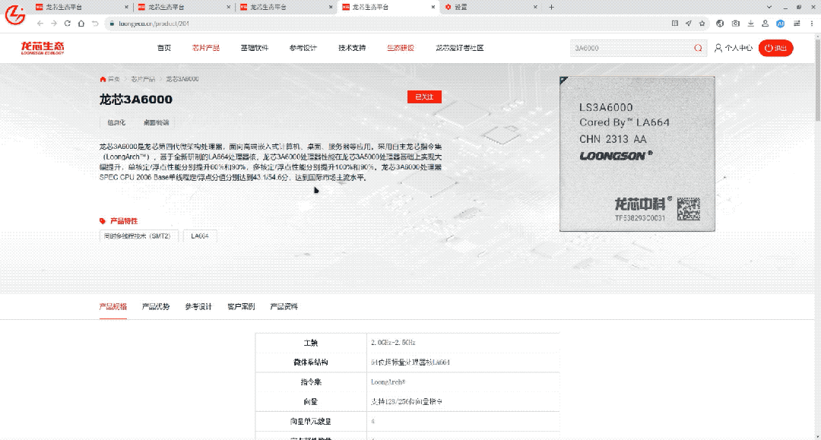Toggle the red 已关注 follow button
Viewport: 821px width, 440px height.
pyautogui.click(x=423, y=97)
